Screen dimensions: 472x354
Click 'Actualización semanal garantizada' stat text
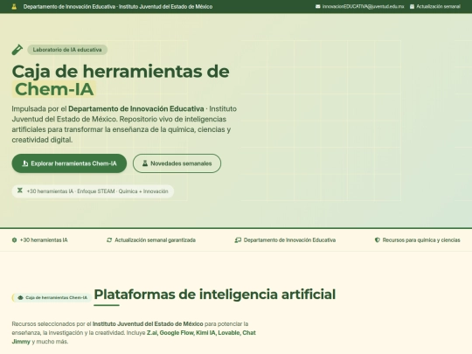[x=155, y=239]
